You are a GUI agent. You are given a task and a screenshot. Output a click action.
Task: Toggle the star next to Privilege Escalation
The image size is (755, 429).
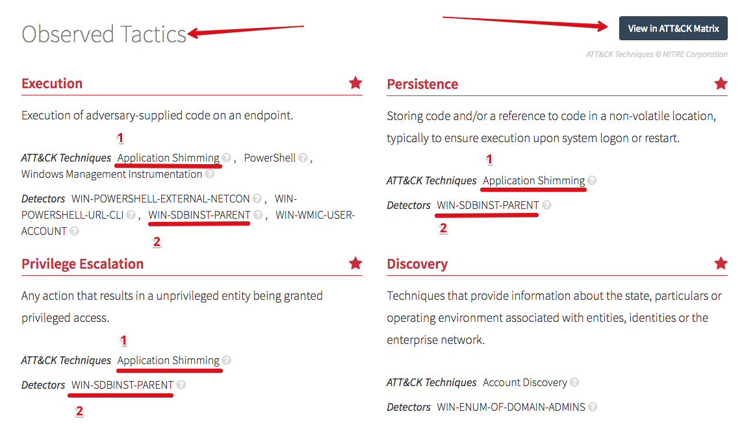pyautogui.click(x=355, y=264)
